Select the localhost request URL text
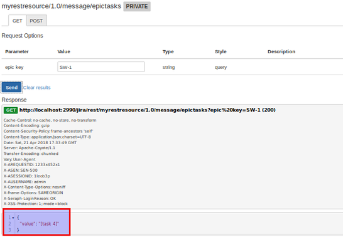This screenshot has height=252, width=343. click(x=148, y=110)
